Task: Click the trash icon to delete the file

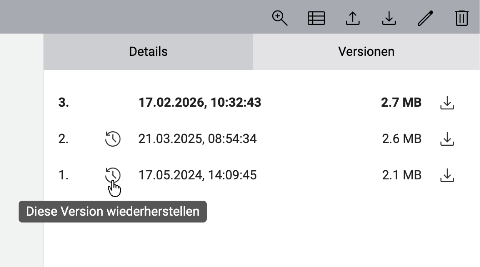Action: coord(461,18)
